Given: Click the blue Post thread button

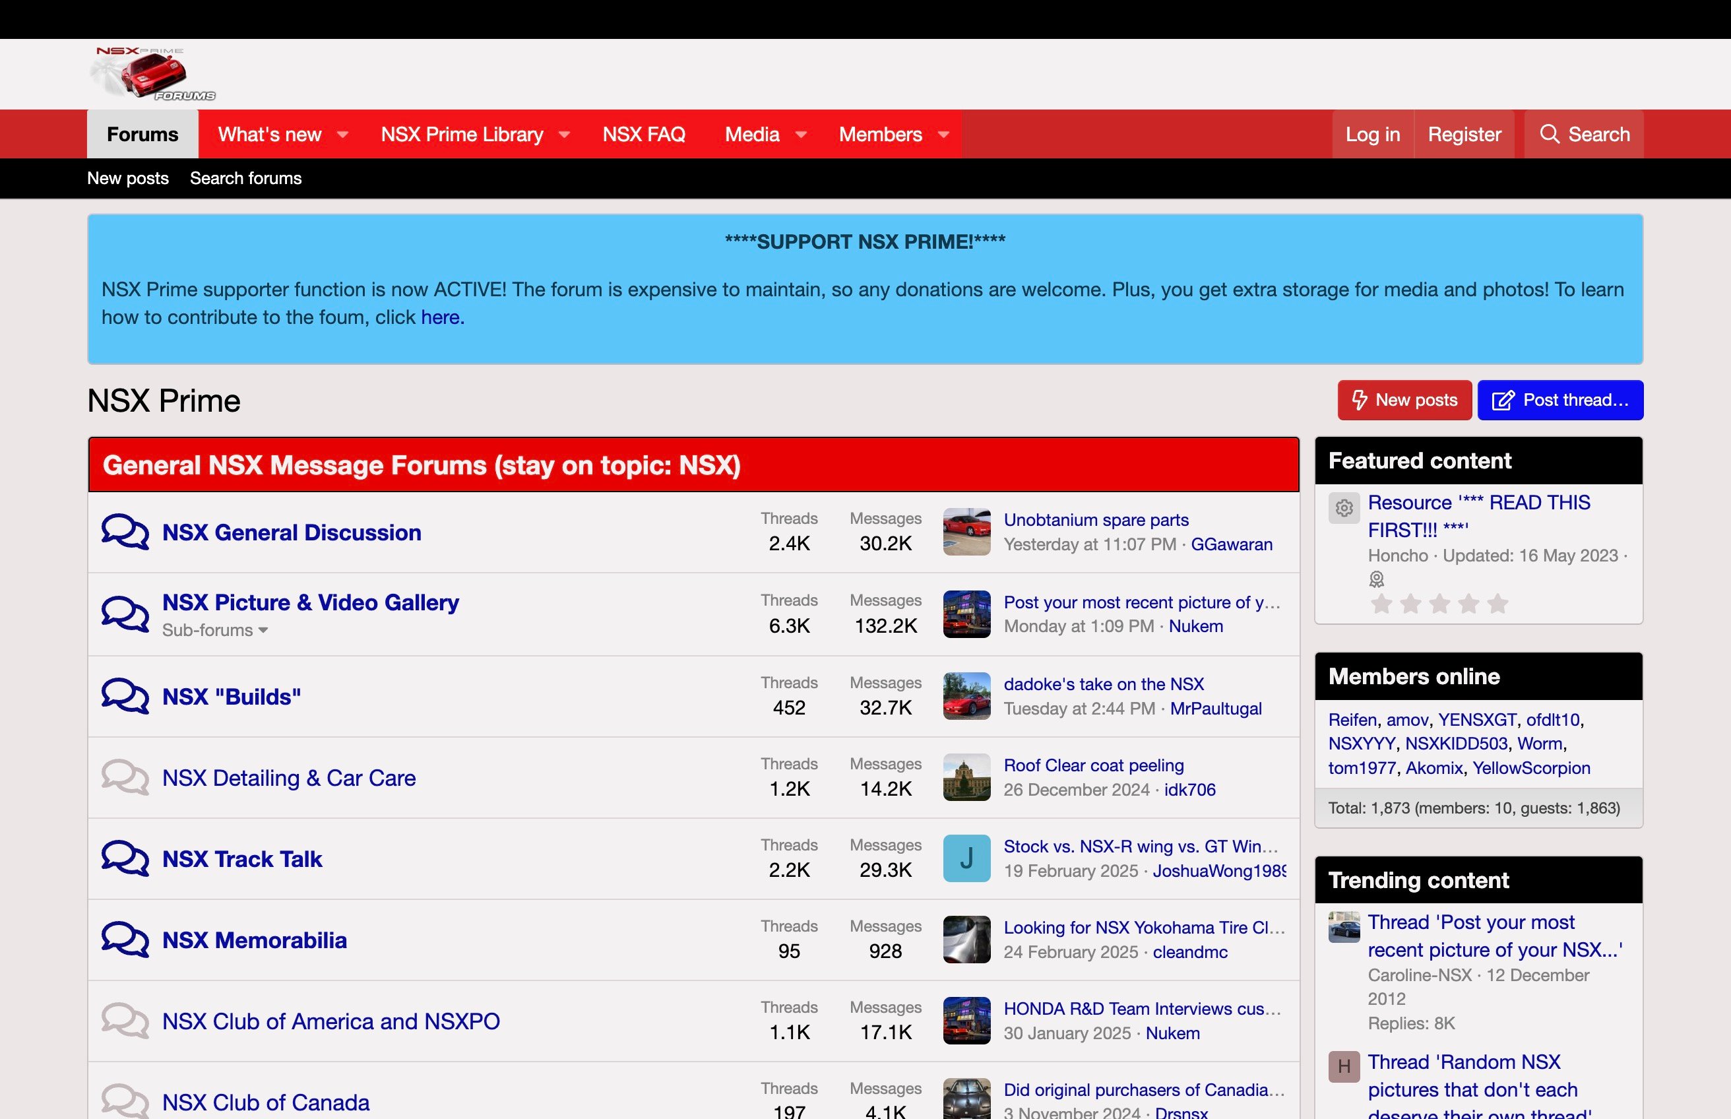Looking at the screenshot, I should click(x=1560, y=400).
